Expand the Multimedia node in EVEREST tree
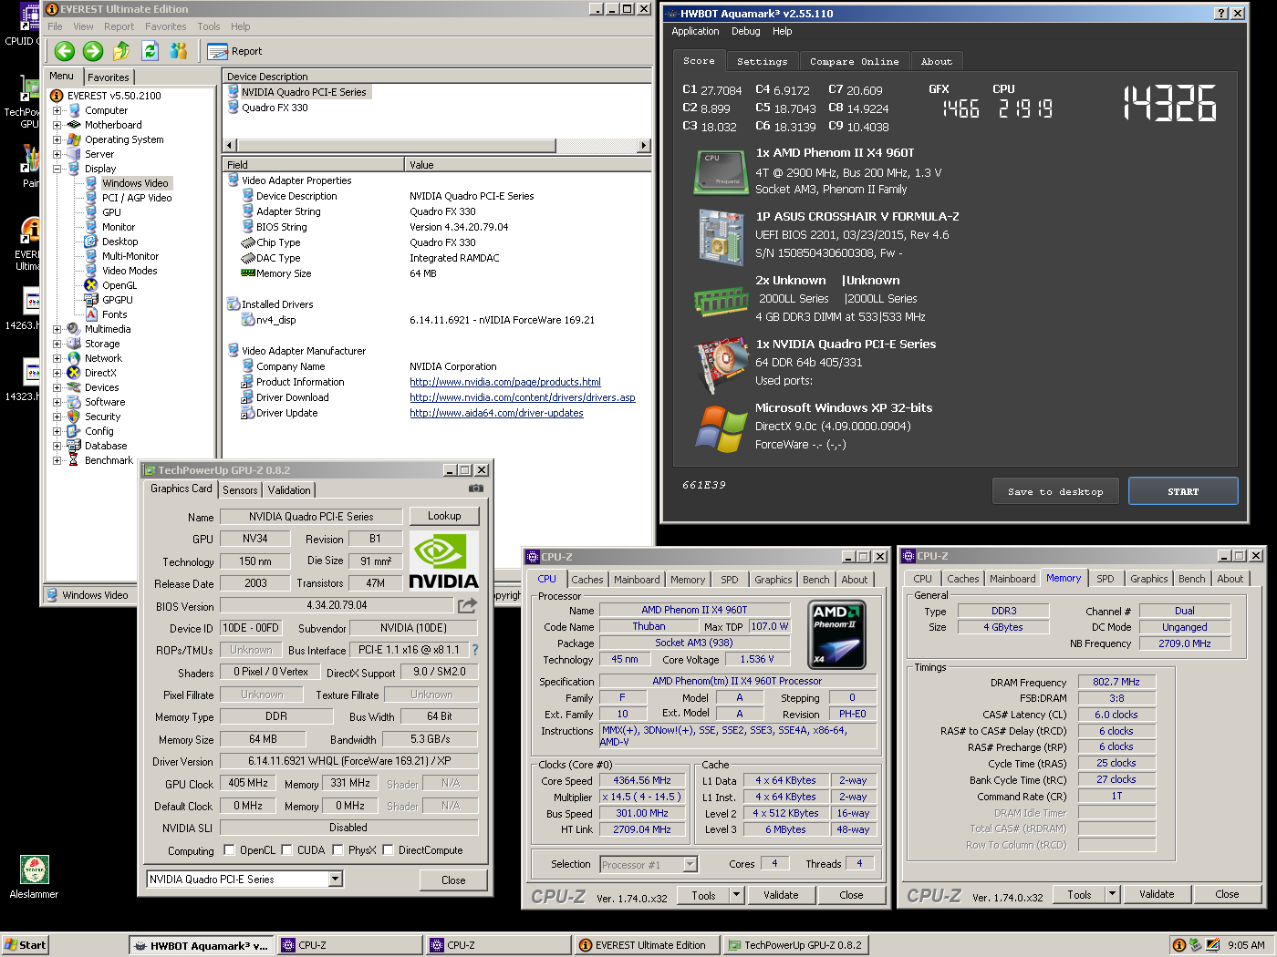Image resolution: width=1277 pixels, height=957 pixels. [57, 329]
